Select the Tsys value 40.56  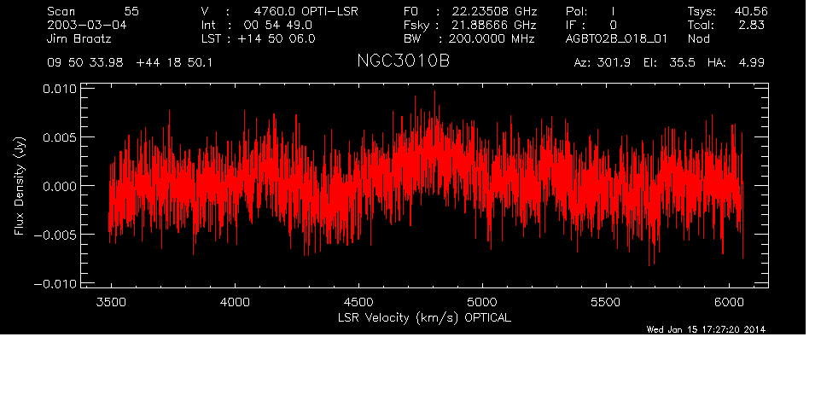click(748, 11)
